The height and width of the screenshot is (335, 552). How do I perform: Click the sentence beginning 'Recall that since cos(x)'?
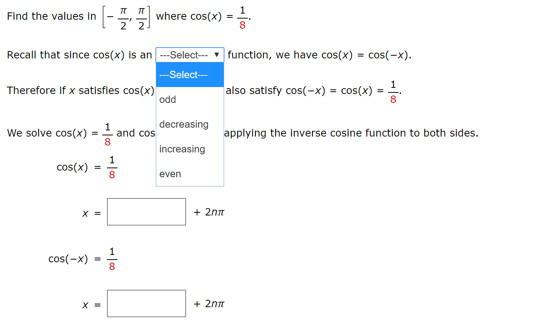[78, 55]
